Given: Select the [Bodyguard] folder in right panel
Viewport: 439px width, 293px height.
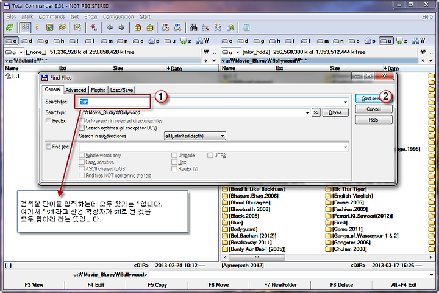Looking at the screenshot, I should [x=243, y=229].
